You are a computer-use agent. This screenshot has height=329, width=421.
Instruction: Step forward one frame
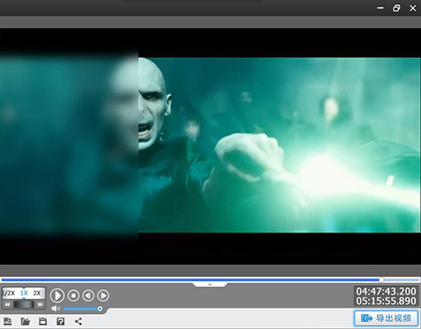click(103, 295)
